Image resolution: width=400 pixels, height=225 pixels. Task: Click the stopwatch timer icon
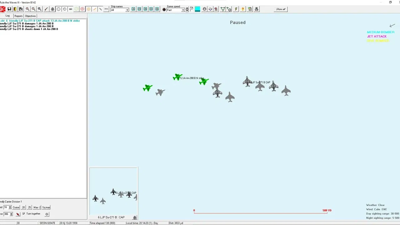pos(205,9)
